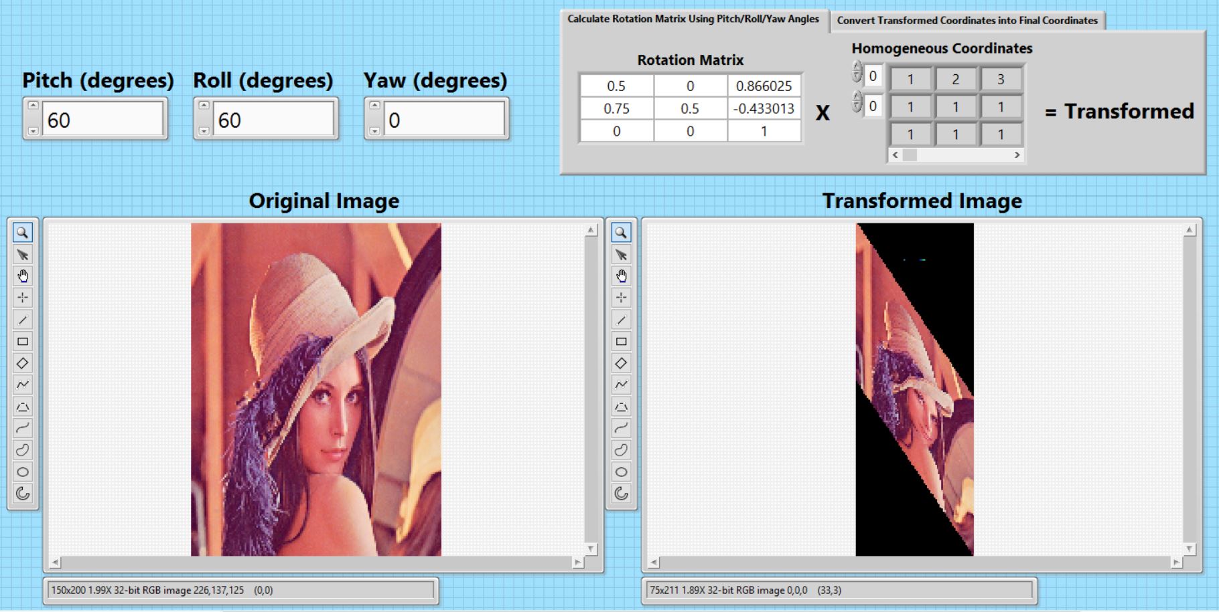Select the Pan hand tool in Original Image palette
The height and width of the screenshot is (612, 1219).
23,276
